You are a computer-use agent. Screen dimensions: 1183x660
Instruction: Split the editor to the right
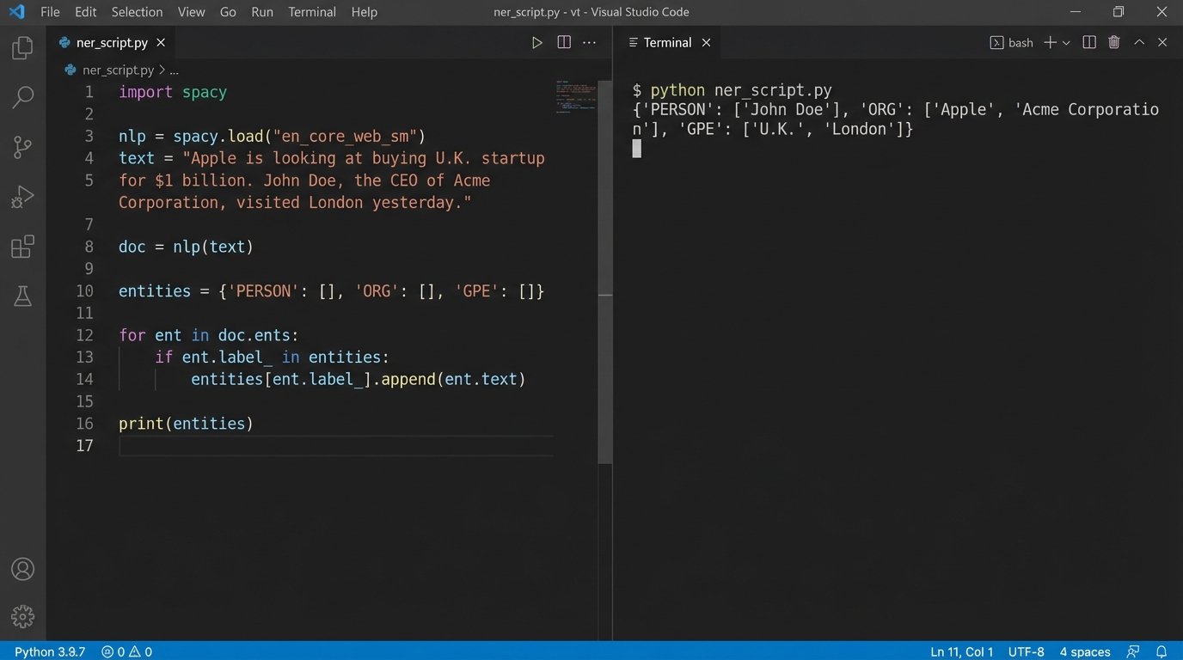click(x=564, y=42)
